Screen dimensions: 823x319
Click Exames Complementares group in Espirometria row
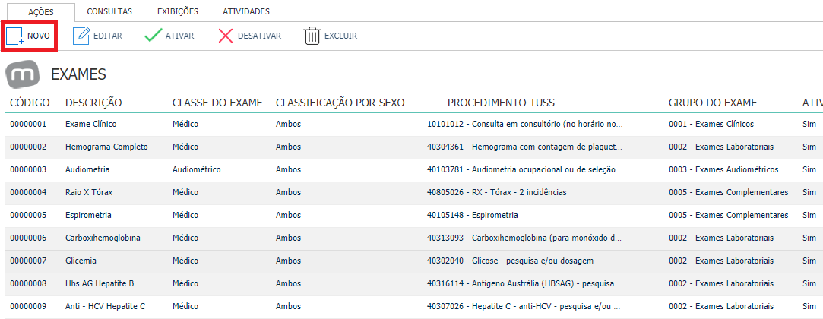[729, 215]
